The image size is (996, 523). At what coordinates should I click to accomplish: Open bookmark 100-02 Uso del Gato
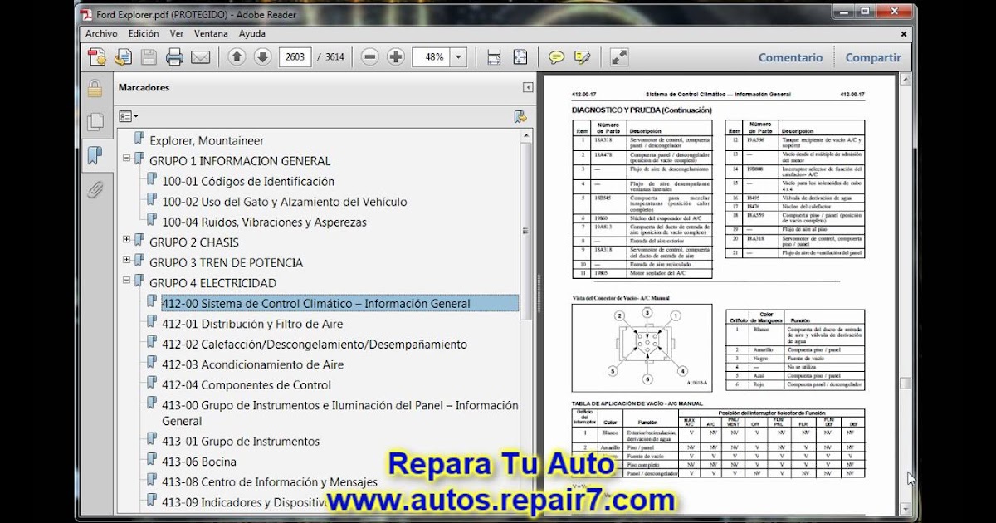point(285,202)
